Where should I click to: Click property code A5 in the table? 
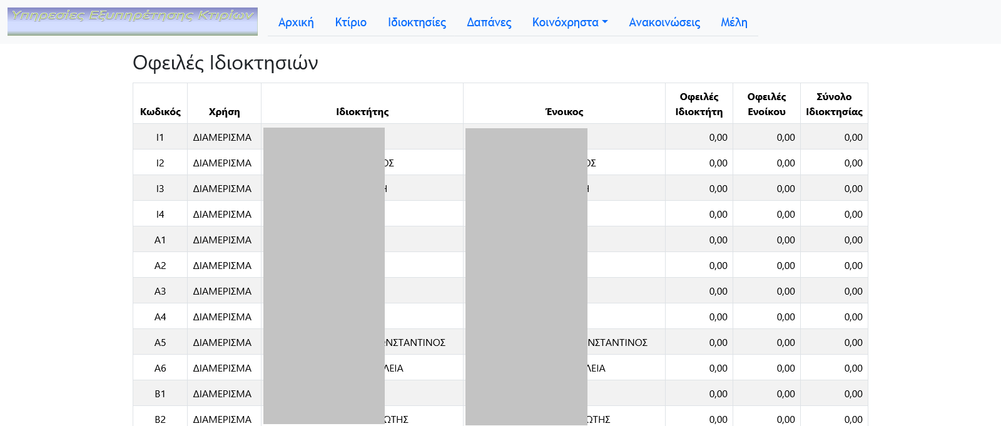(160, 343)
